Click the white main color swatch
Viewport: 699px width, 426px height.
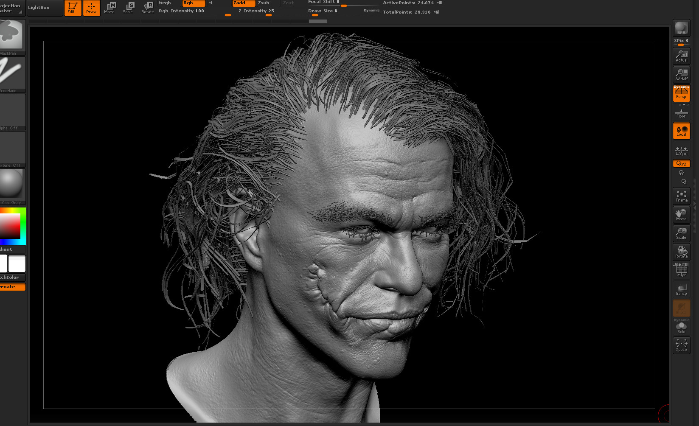(17, 263)
